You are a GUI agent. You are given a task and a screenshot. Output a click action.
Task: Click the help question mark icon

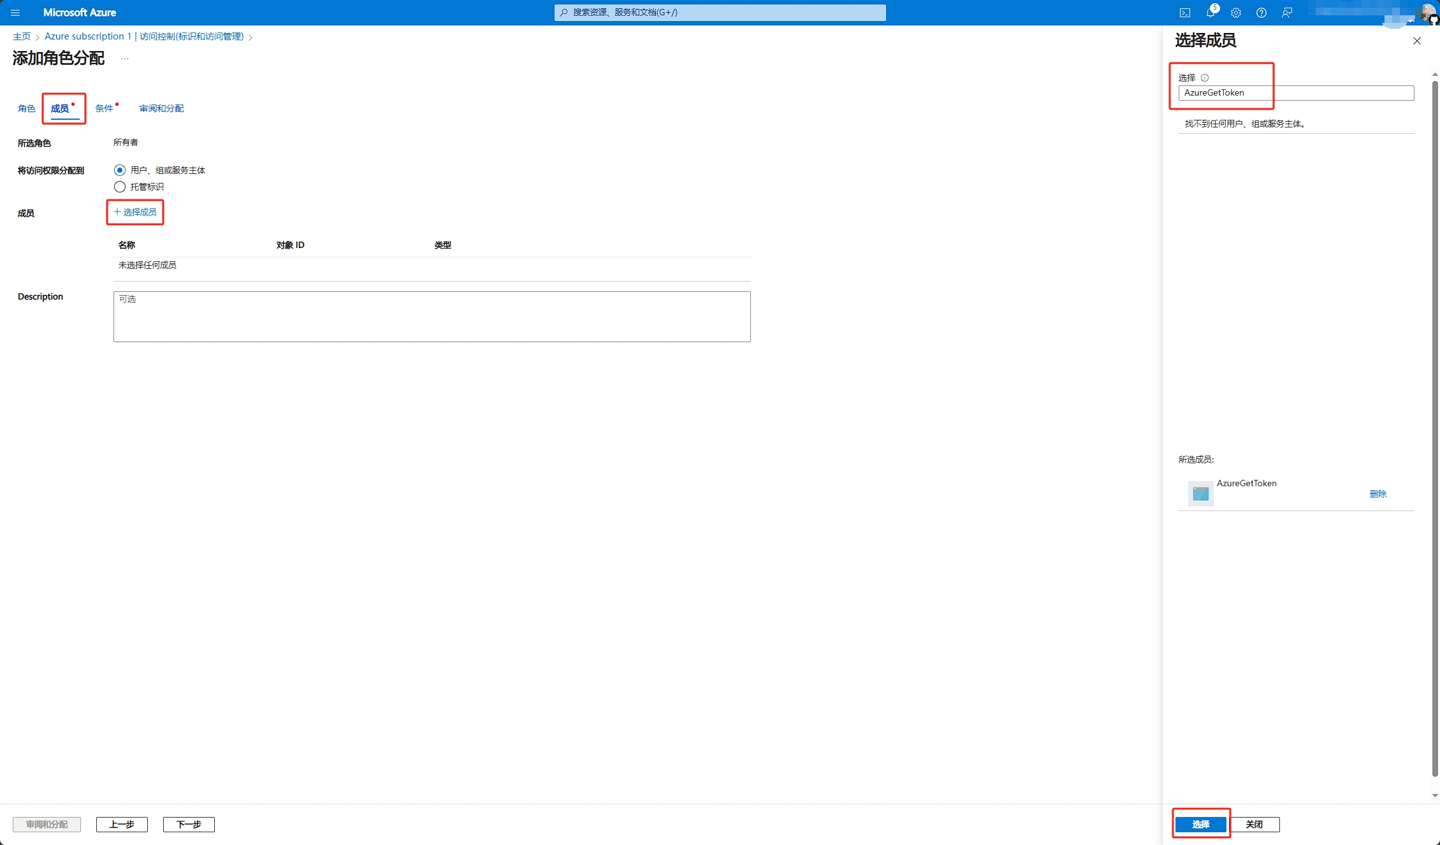pyautogui.click(x=1261, y=13)
